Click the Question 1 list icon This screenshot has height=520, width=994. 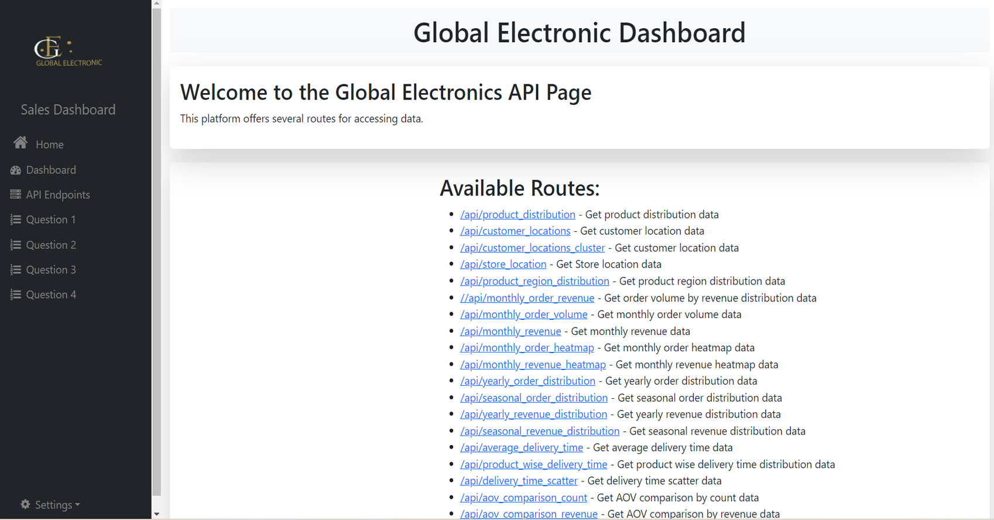tap(16, 220)
